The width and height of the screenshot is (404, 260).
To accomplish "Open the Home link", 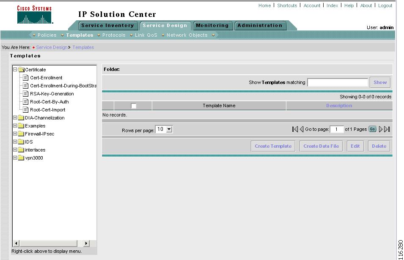I will click(265, 5).
